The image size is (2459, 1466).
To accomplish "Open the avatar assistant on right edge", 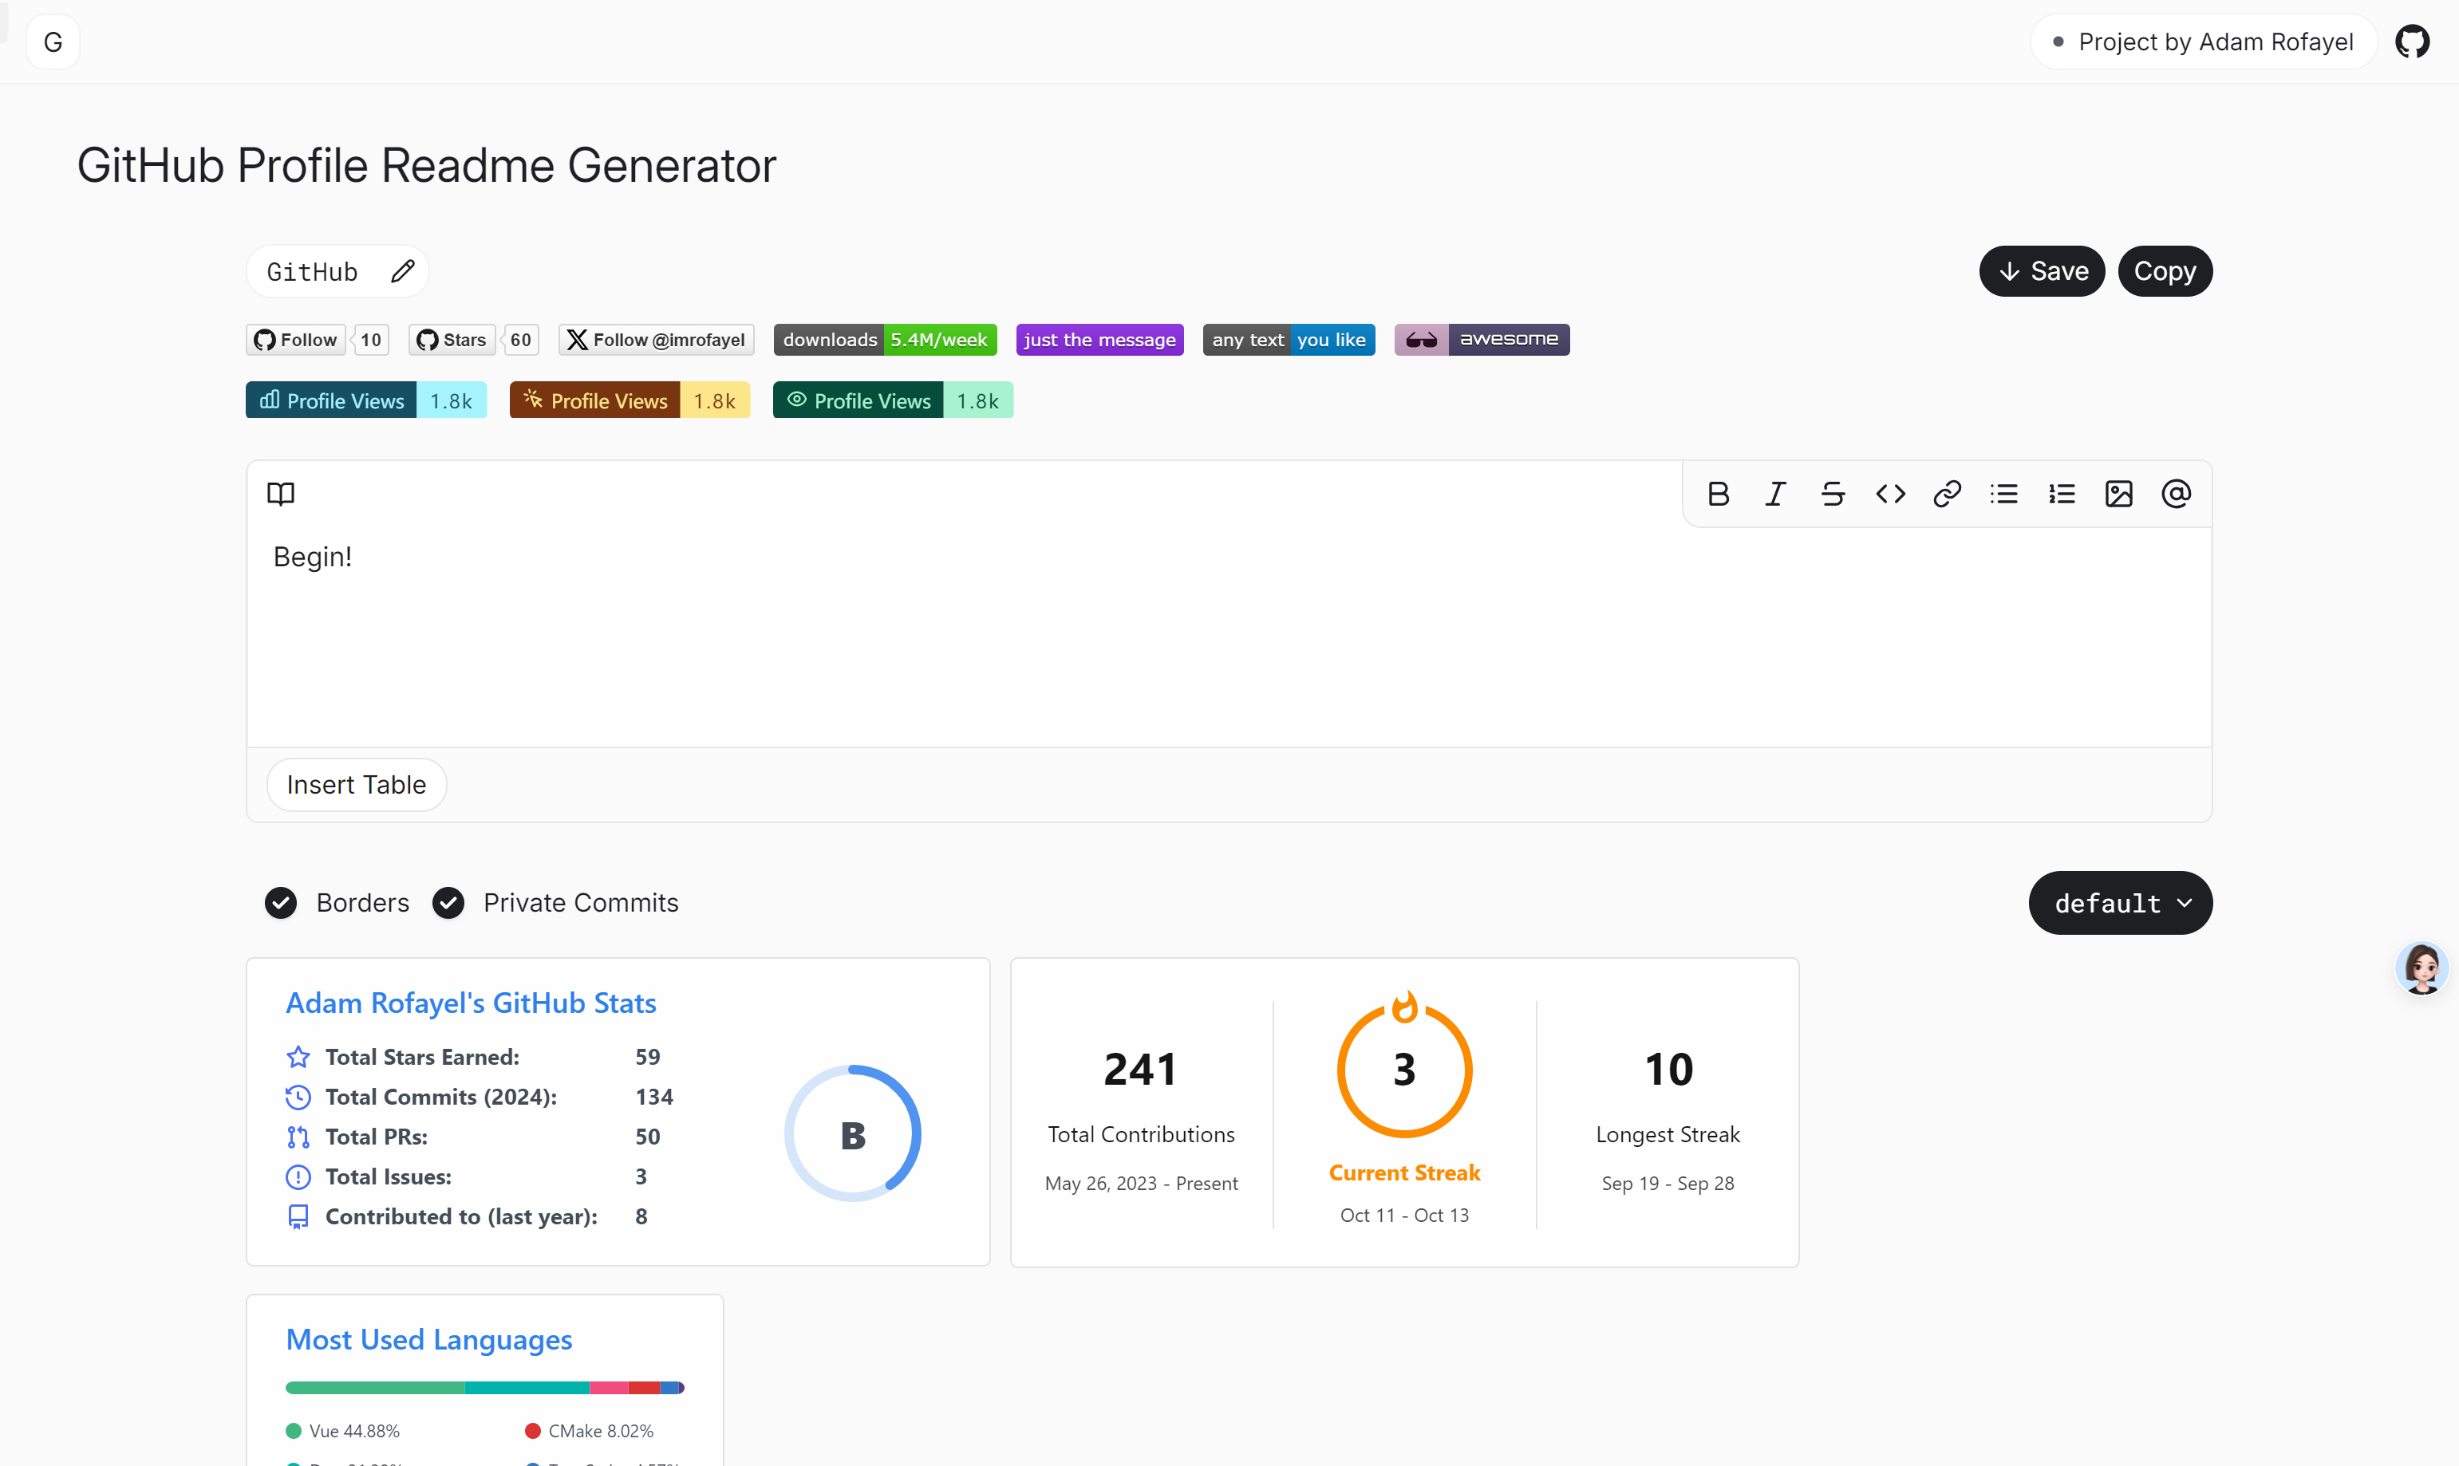I will pos(2422,968).
